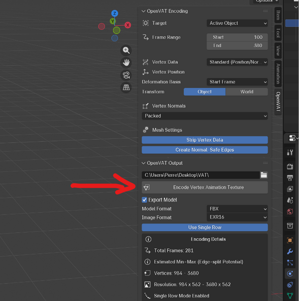Open the Vertex Normals Packed dropdown
Viewport: 299px width, 301px height.
pos(205,116)
